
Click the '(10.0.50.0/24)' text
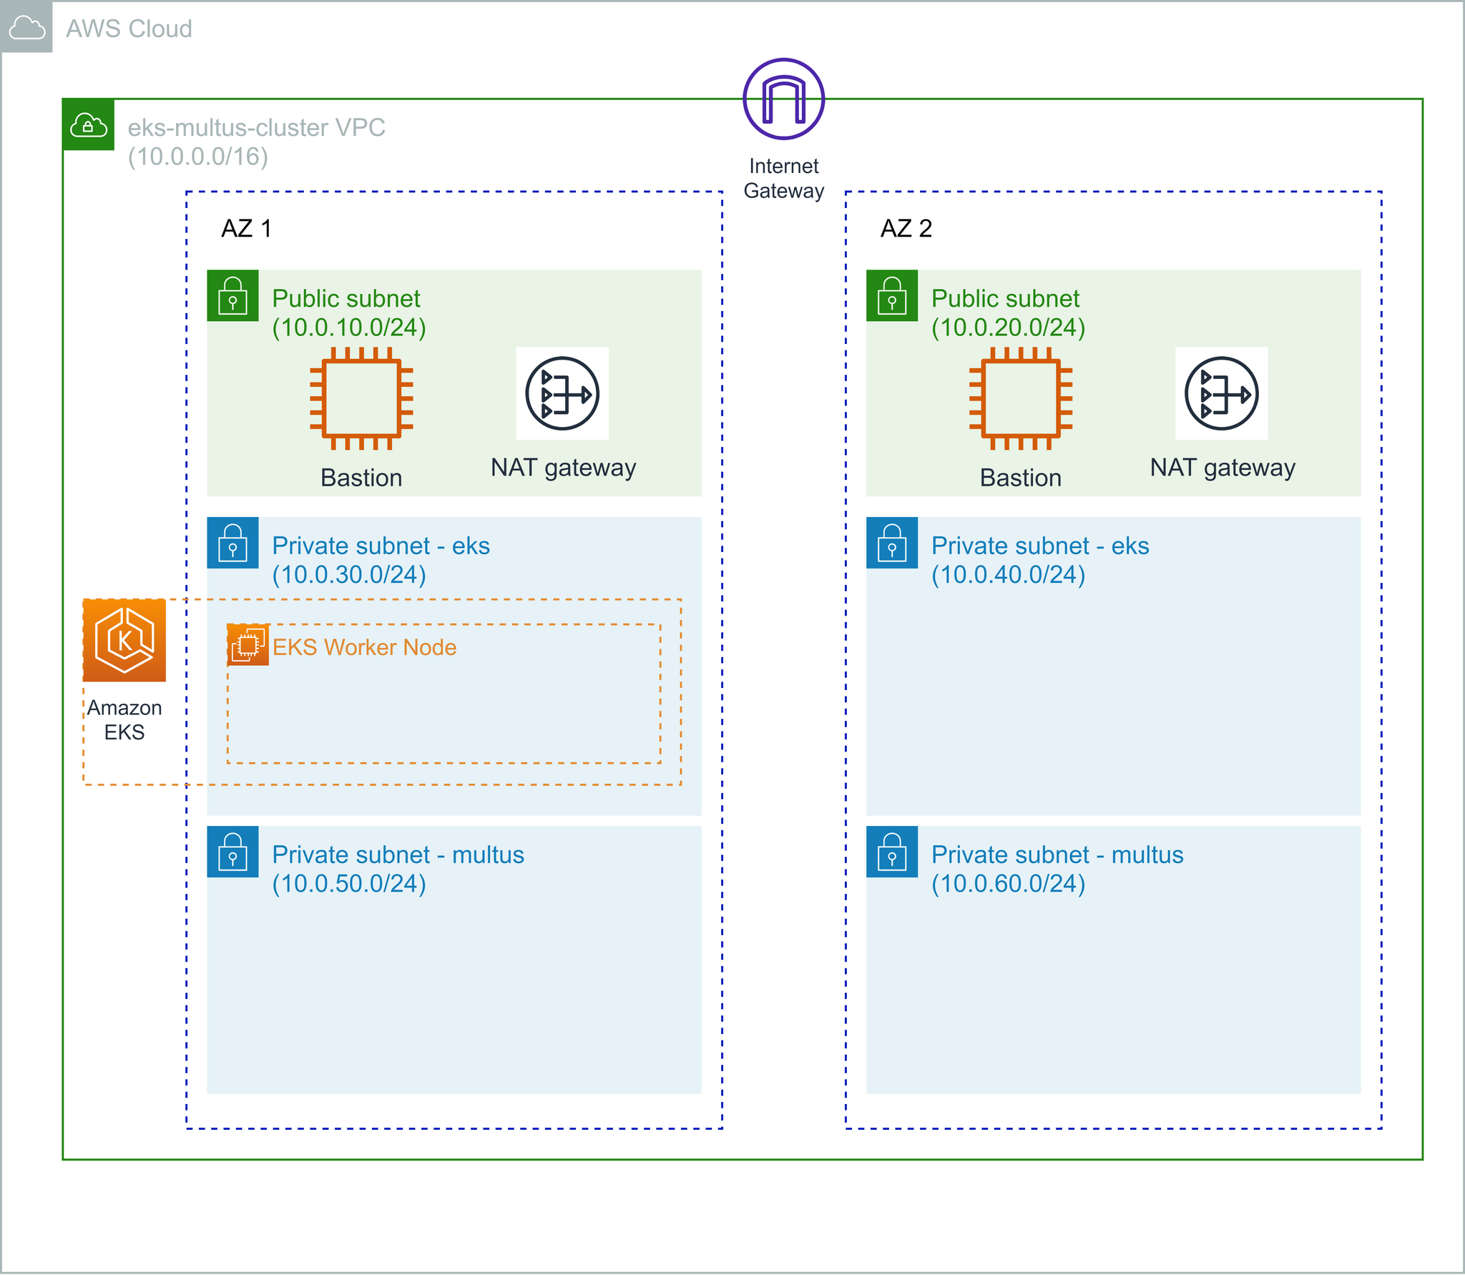click(349, 884)
